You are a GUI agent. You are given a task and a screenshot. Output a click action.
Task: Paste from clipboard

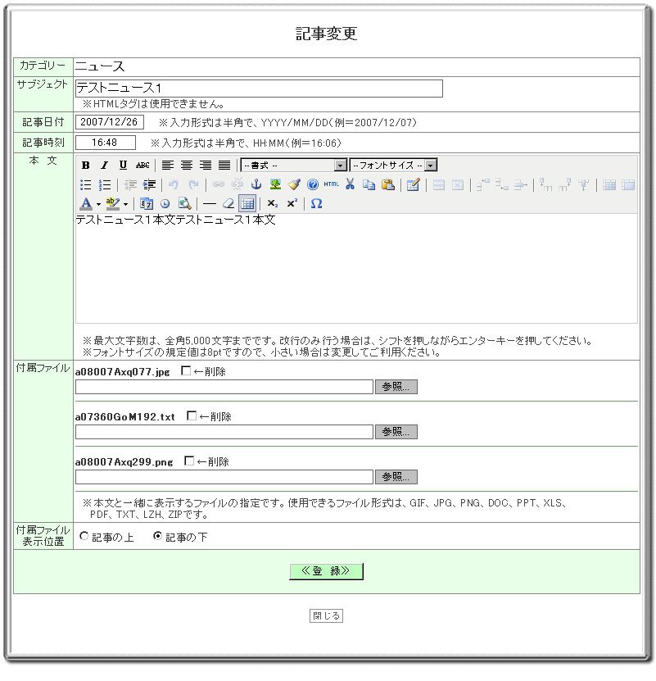[x=387, y=184]
